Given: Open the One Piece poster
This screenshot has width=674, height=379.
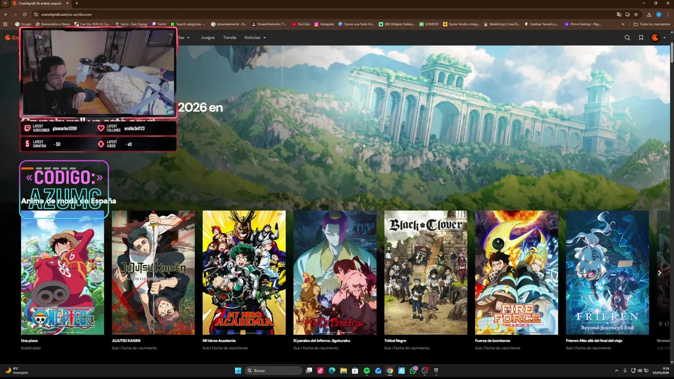Looking at the screenshot, I should 63,273.
